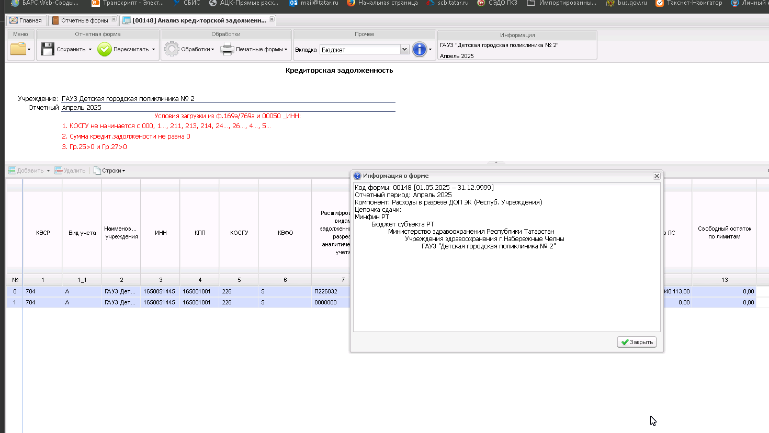
Task: Click the Добавить row icon
Action: [12, 170]
